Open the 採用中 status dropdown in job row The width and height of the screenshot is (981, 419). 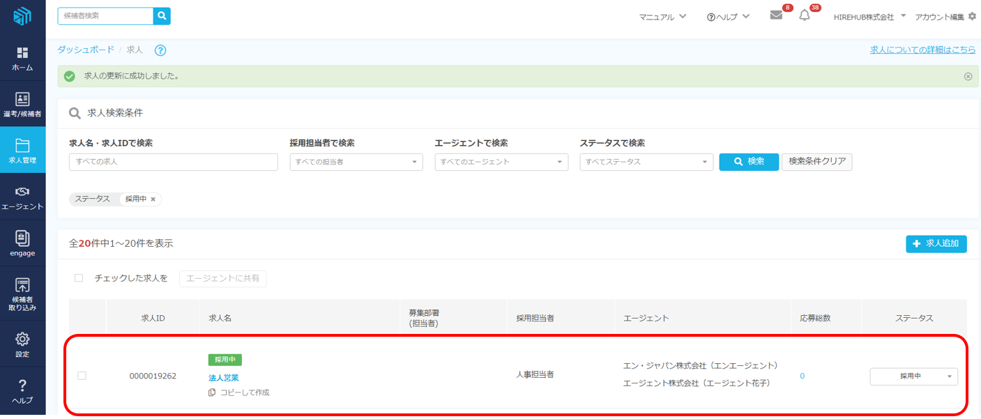pyautogui.click(x=913, y=376)
